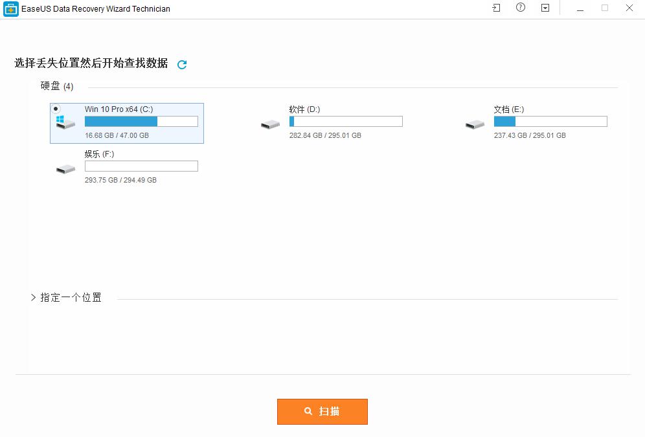This screenshot has width=645, height=437.
Task: Click the C: drive usage bar
Action: pos(141,121)
